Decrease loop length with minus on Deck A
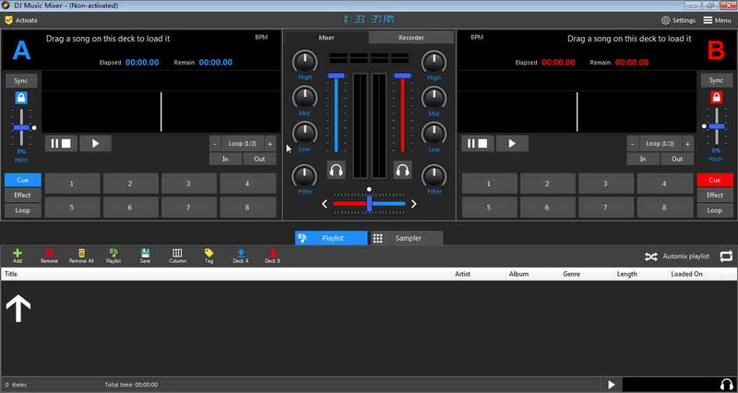Screen dimensions: 738x393 pos(215,144)
